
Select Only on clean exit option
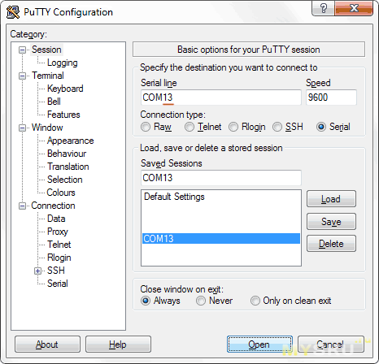pyautogui.click(x=255, y=301)
